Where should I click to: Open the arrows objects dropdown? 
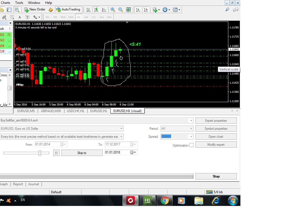click(x=37, y=17)
